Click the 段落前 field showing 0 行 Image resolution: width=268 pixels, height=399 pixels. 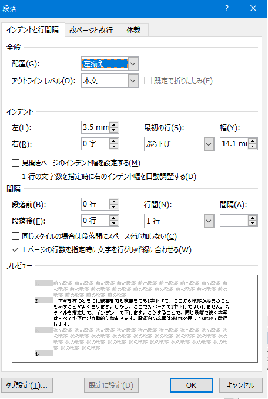pos(96,204)
